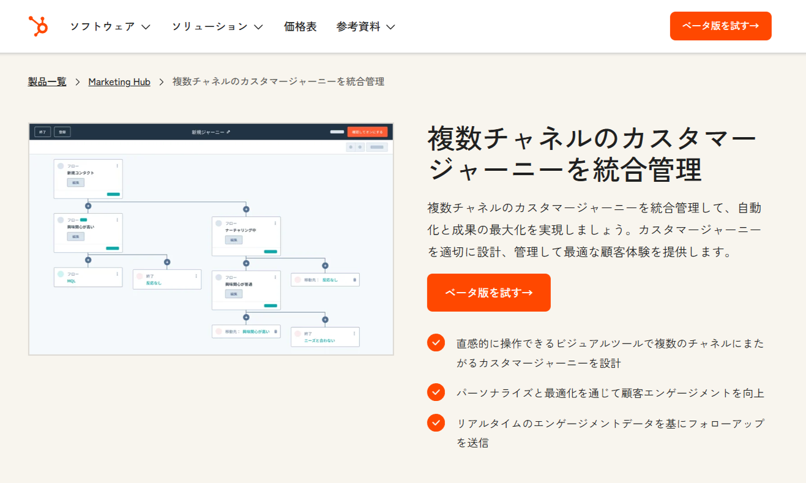Click the pencil icon to rename 新規ジャーニー
The width and height of the screenshot is (806, 483).
pos(228,133)
